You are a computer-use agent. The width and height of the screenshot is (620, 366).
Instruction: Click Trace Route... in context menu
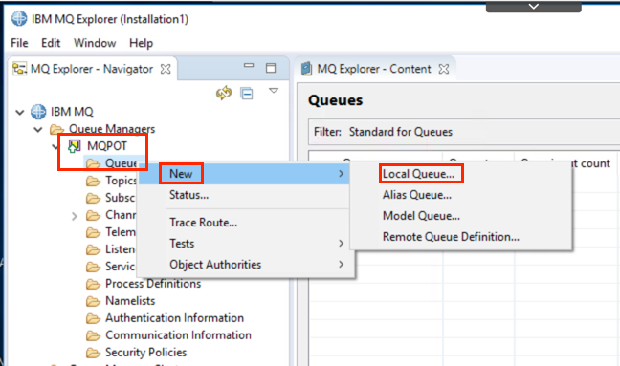[203, 223]
